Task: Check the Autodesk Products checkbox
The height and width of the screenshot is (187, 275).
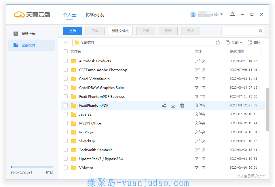Action: [x=66, y=61]
